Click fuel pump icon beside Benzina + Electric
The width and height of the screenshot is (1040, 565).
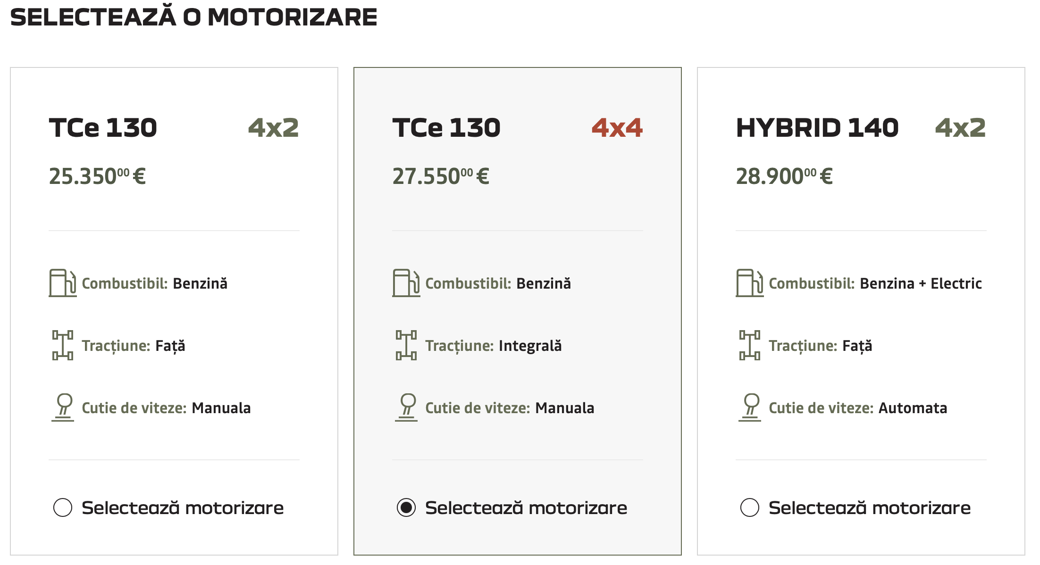pos(749,283)
